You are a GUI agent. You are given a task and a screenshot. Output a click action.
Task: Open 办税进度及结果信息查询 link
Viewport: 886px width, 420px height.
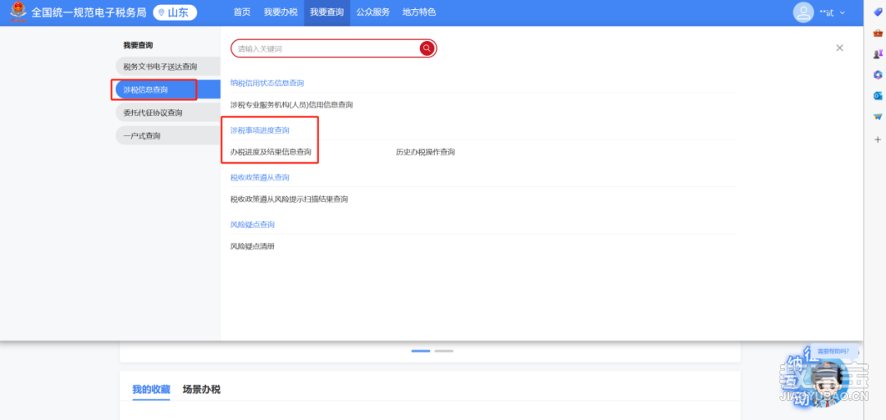[x=271, y=152]
